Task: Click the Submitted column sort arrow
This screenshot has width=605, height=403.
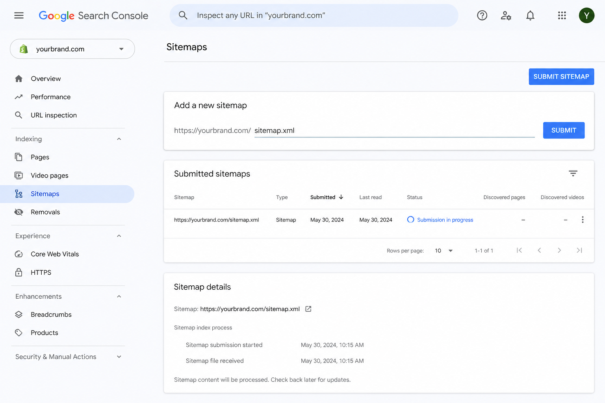Action: (341, 197)
